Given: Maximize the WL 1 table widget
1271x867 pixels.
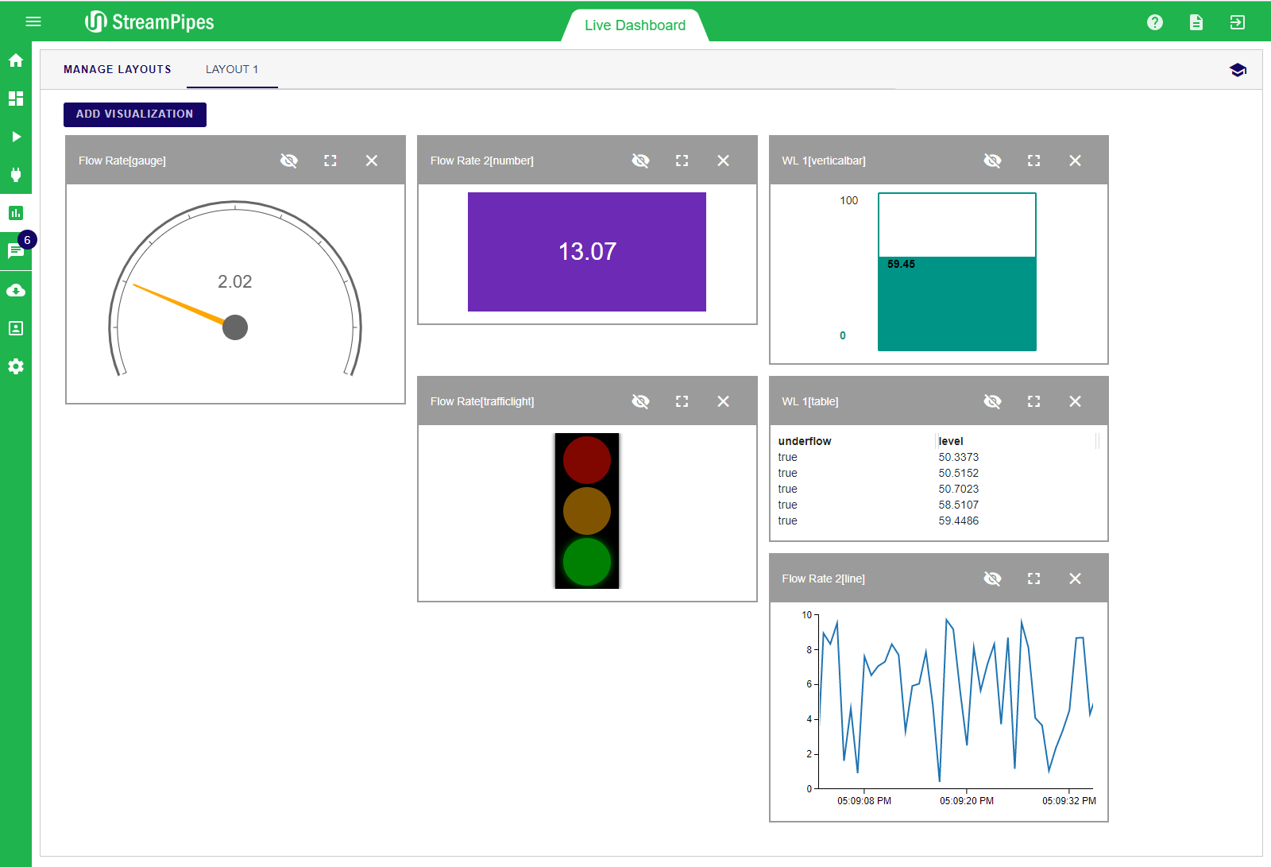Looking at the screenshot, I should [x=1033, y=401].
